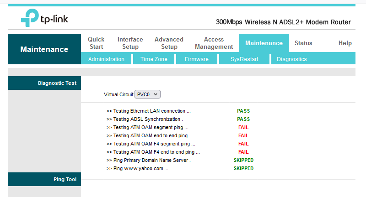Open the Access Management tab
Screen dimensions: 366x197
pyautogui.click(x=214, y=43)
